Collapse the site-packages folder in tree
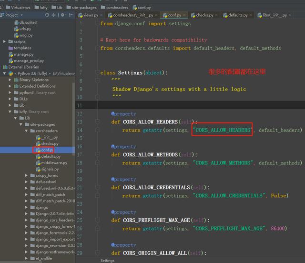This screenshot has height=263, width=305. (x=20, y=124)
